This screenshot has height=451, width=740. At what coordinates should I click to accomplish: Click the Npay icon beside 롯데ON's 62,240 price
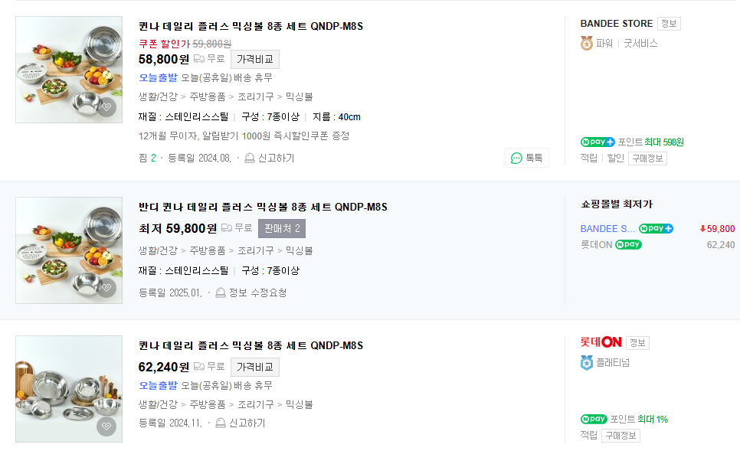tap(628, 245)
